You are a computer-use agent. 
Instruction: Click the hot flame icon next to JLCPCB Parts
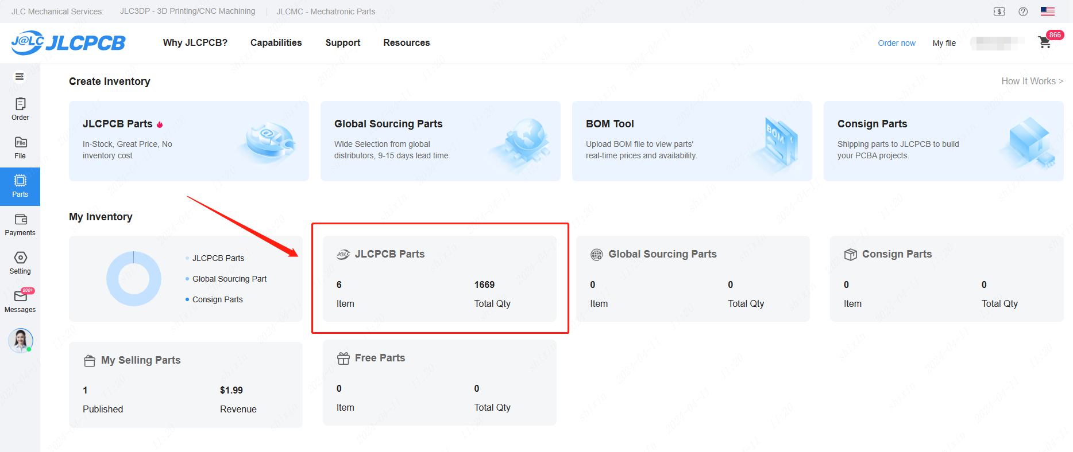pos(160,124)
